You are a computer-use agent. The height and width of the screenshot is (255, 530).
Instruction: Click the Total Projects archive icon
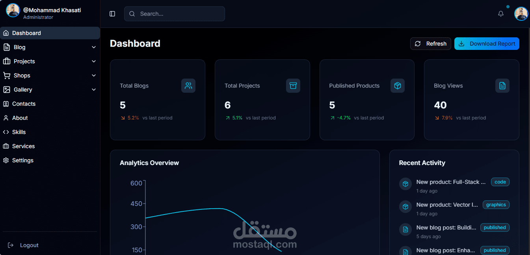point(293,86)
